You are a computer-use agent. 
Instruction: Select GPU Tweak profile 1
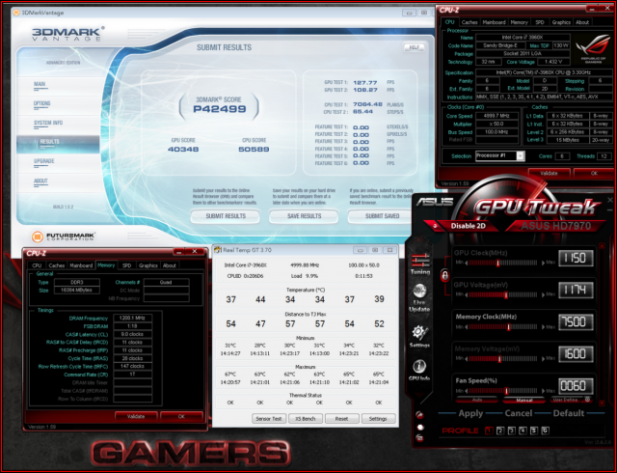pos(489,431)
